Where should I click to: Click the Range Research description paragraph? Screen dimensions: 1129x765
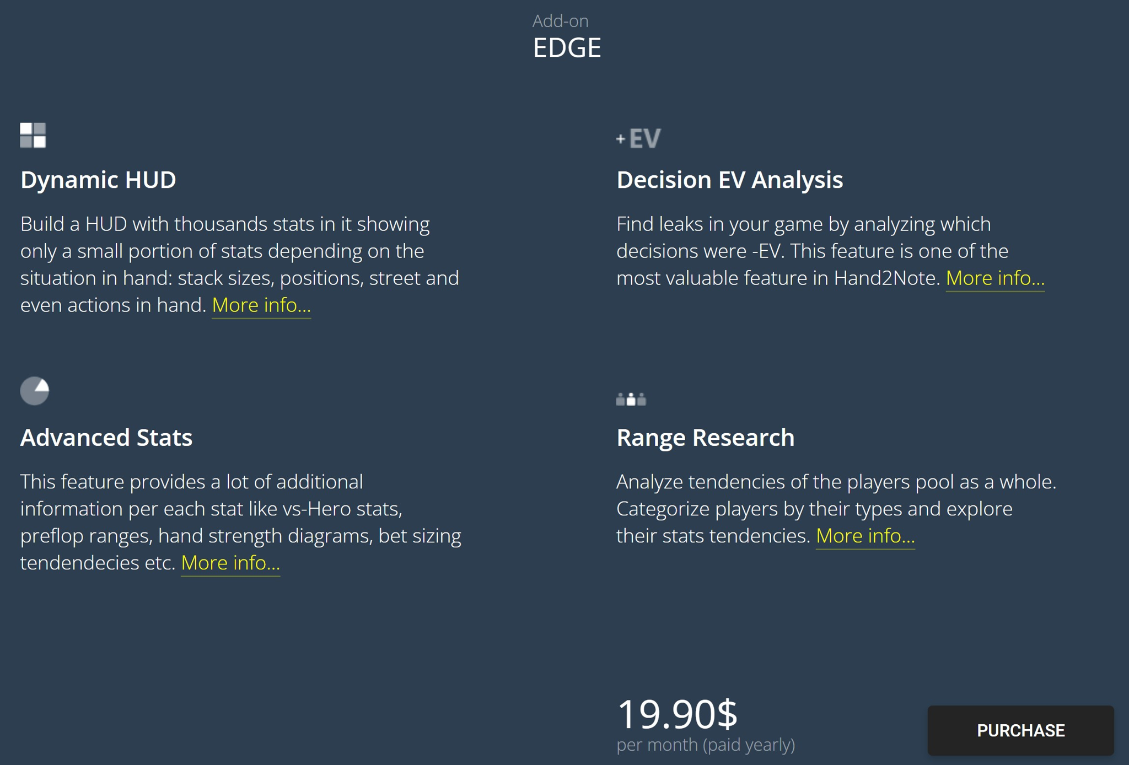coord(836,509)
